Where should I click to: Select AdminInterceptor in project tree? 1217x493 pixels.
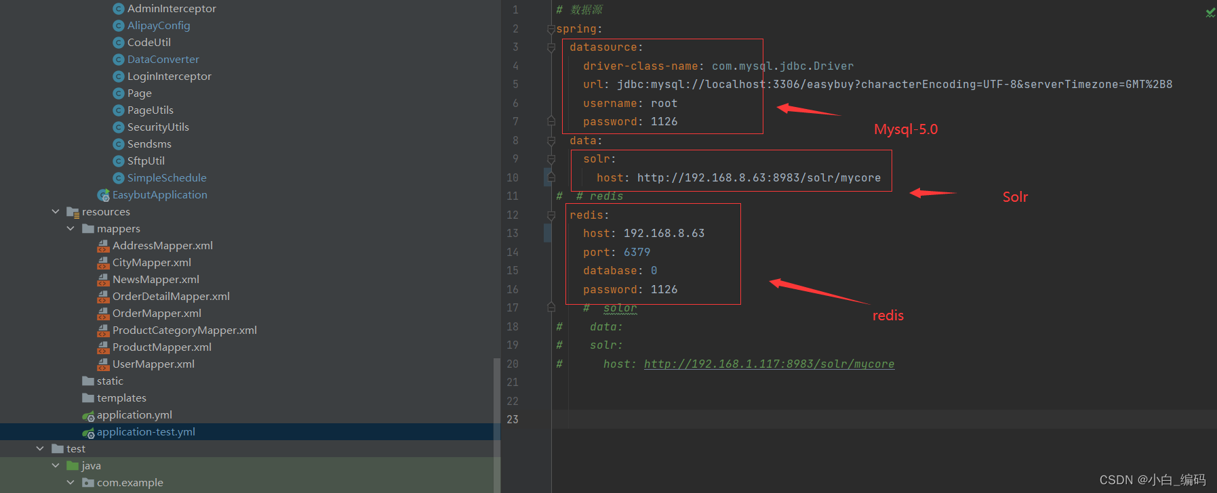coord(172,9)
